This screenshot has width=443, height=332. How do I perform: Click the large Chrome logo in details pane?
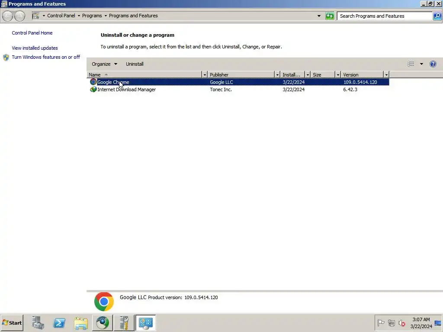click(x=104, y=302)
